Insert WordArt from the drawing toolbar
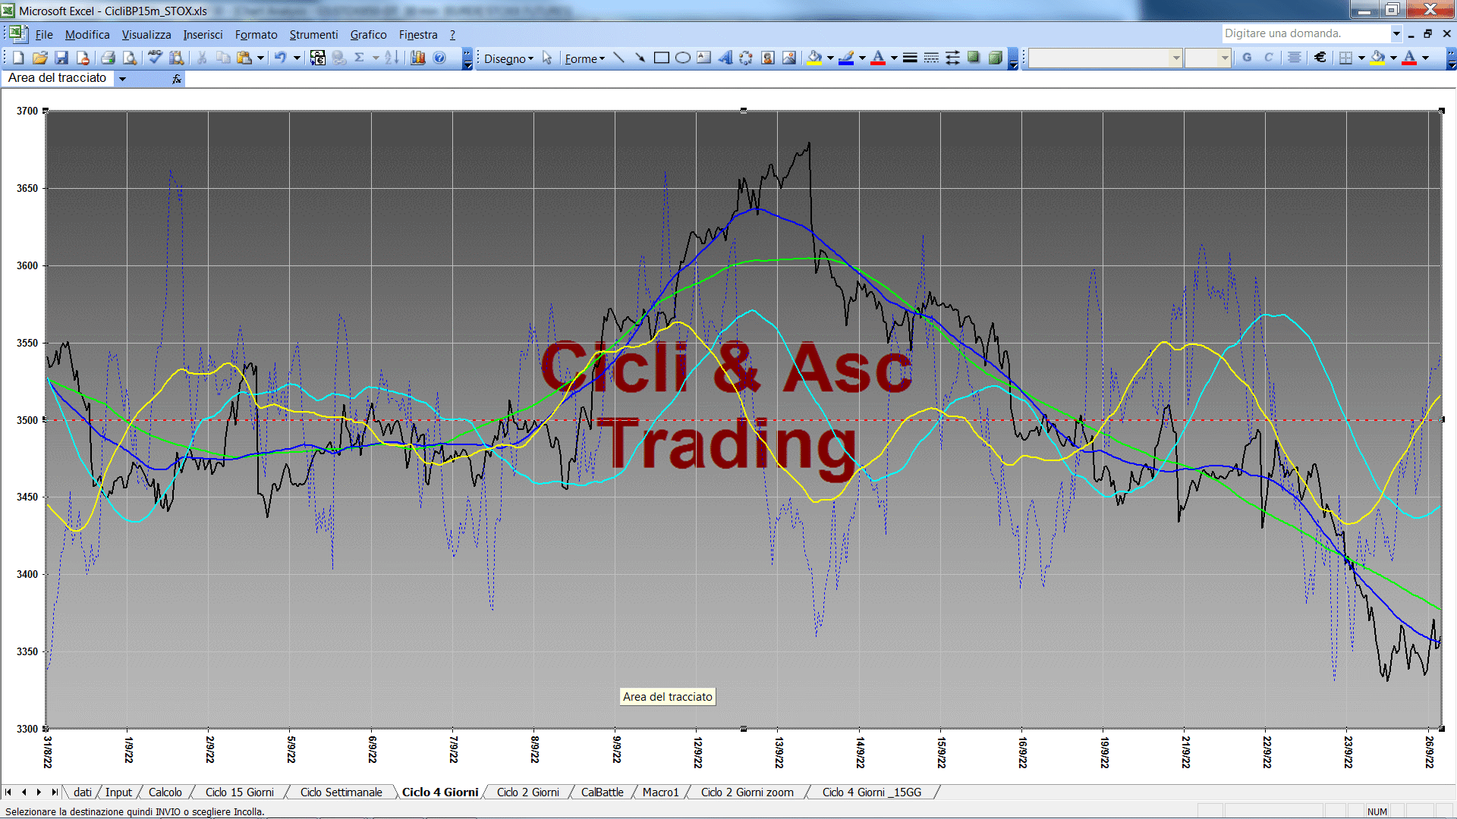Viewport: 1457px width, 819px height. 725,58
